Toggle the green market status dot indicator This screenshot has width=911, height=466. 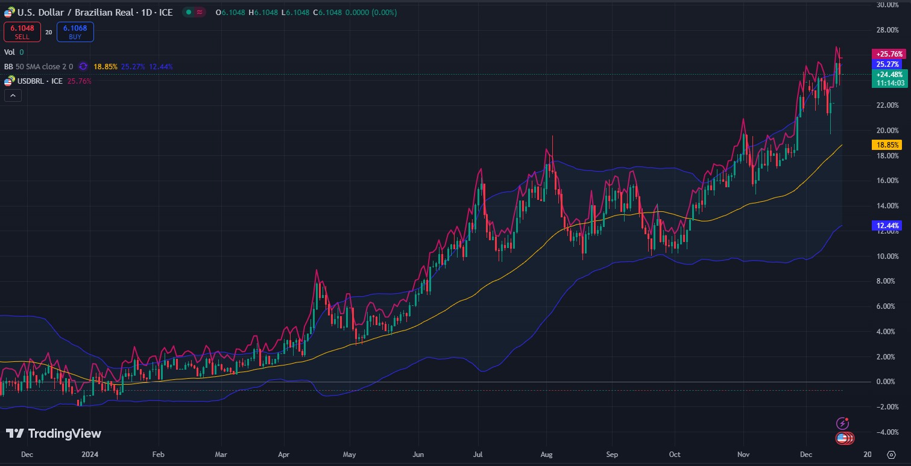pyautogui.click(x=189, y=12)
